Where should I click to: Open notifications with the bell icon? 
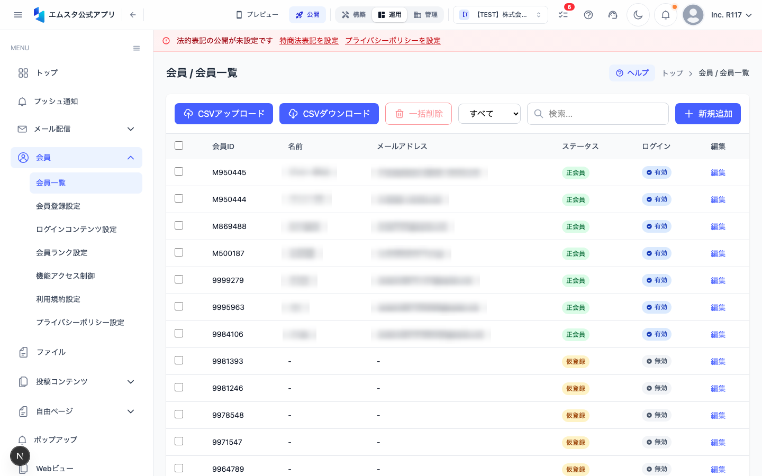(666, 15)
